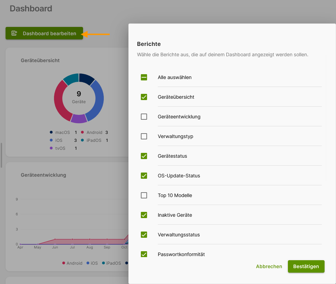The height and width of the screenshot is (284, 336).
Task: Enable the Verwaltungstyp report
Action: (x=144, y=136)
